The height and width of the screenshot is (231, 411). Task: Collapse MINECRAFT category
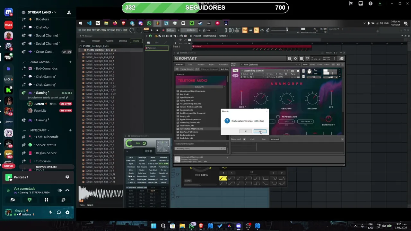(x=39, y=130)
